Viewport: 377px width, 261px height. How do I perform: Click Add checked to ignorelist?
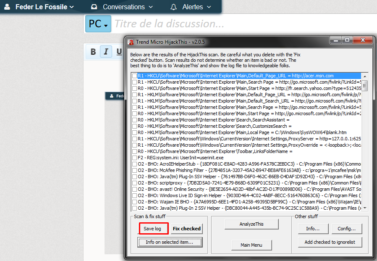click(x=330, y=242)
